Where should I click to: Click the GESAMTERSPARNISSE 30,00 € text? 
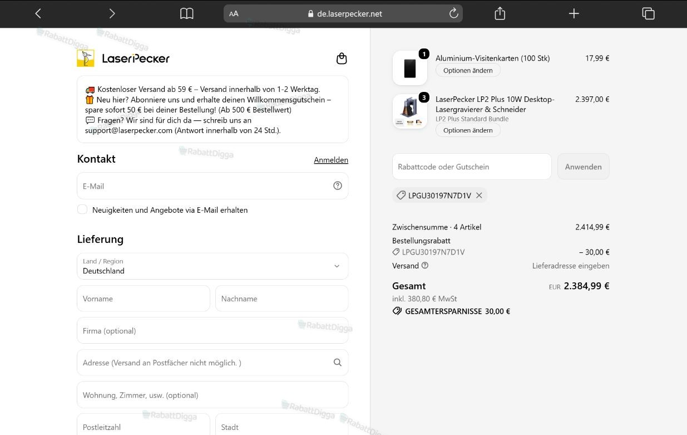pos(451,311)
